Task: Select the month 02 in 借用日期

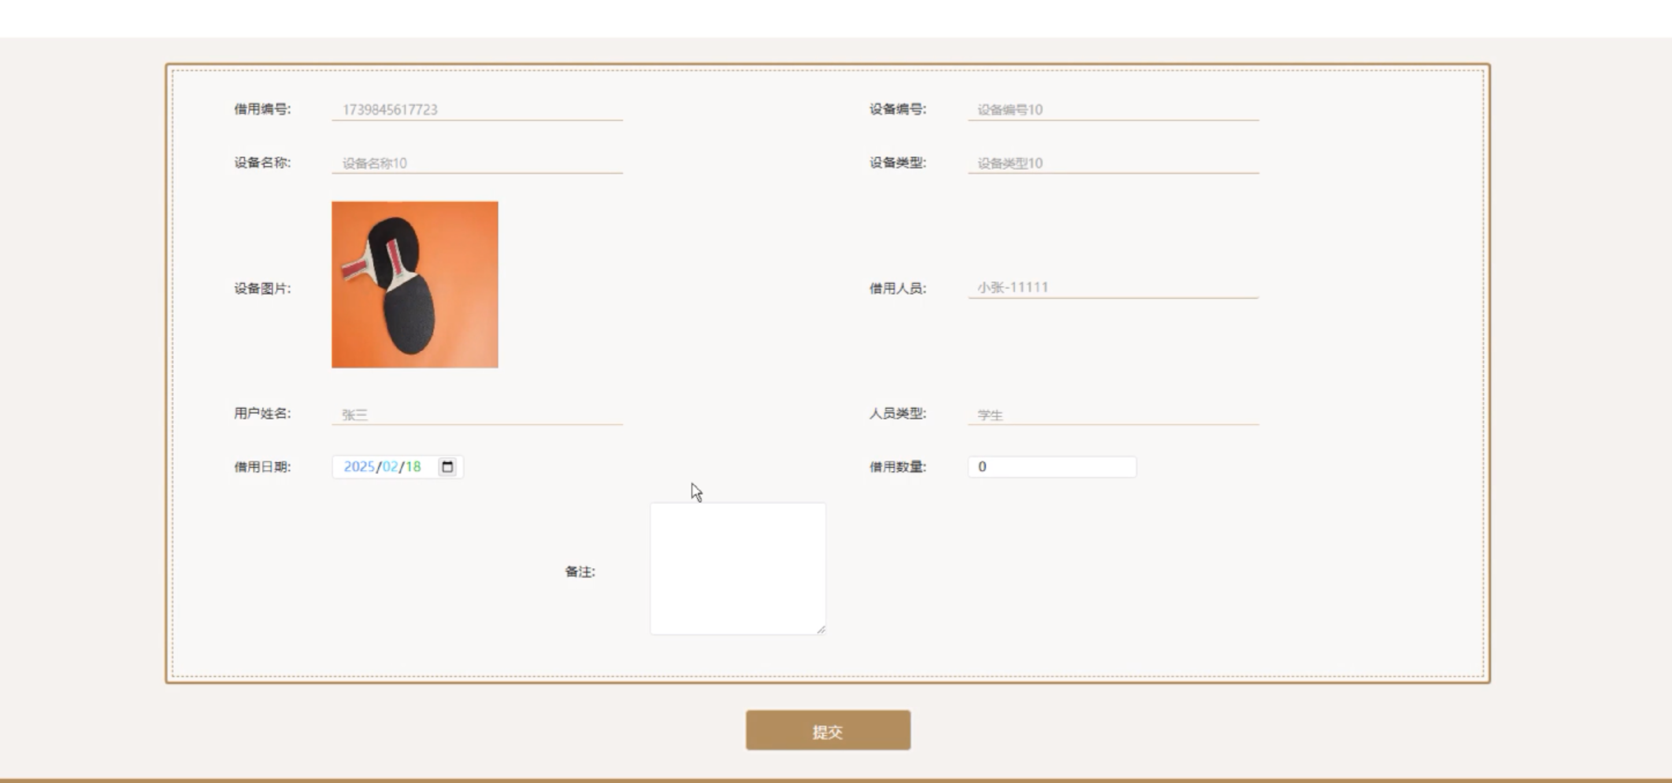Action: point(390,466)
